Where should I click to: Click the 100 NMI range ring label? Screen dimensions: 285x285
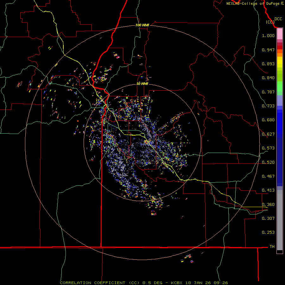142,25
